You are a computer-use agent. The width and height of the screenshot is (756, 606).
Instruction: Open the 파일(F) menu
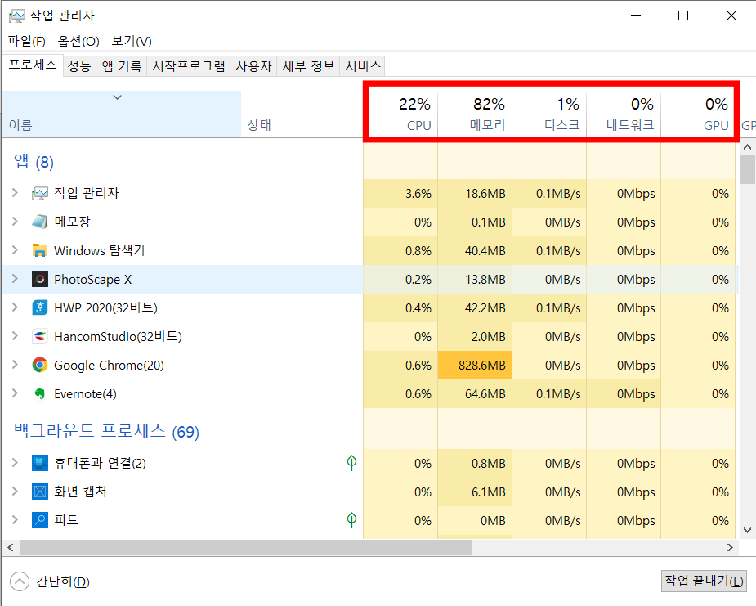(26, 42)
